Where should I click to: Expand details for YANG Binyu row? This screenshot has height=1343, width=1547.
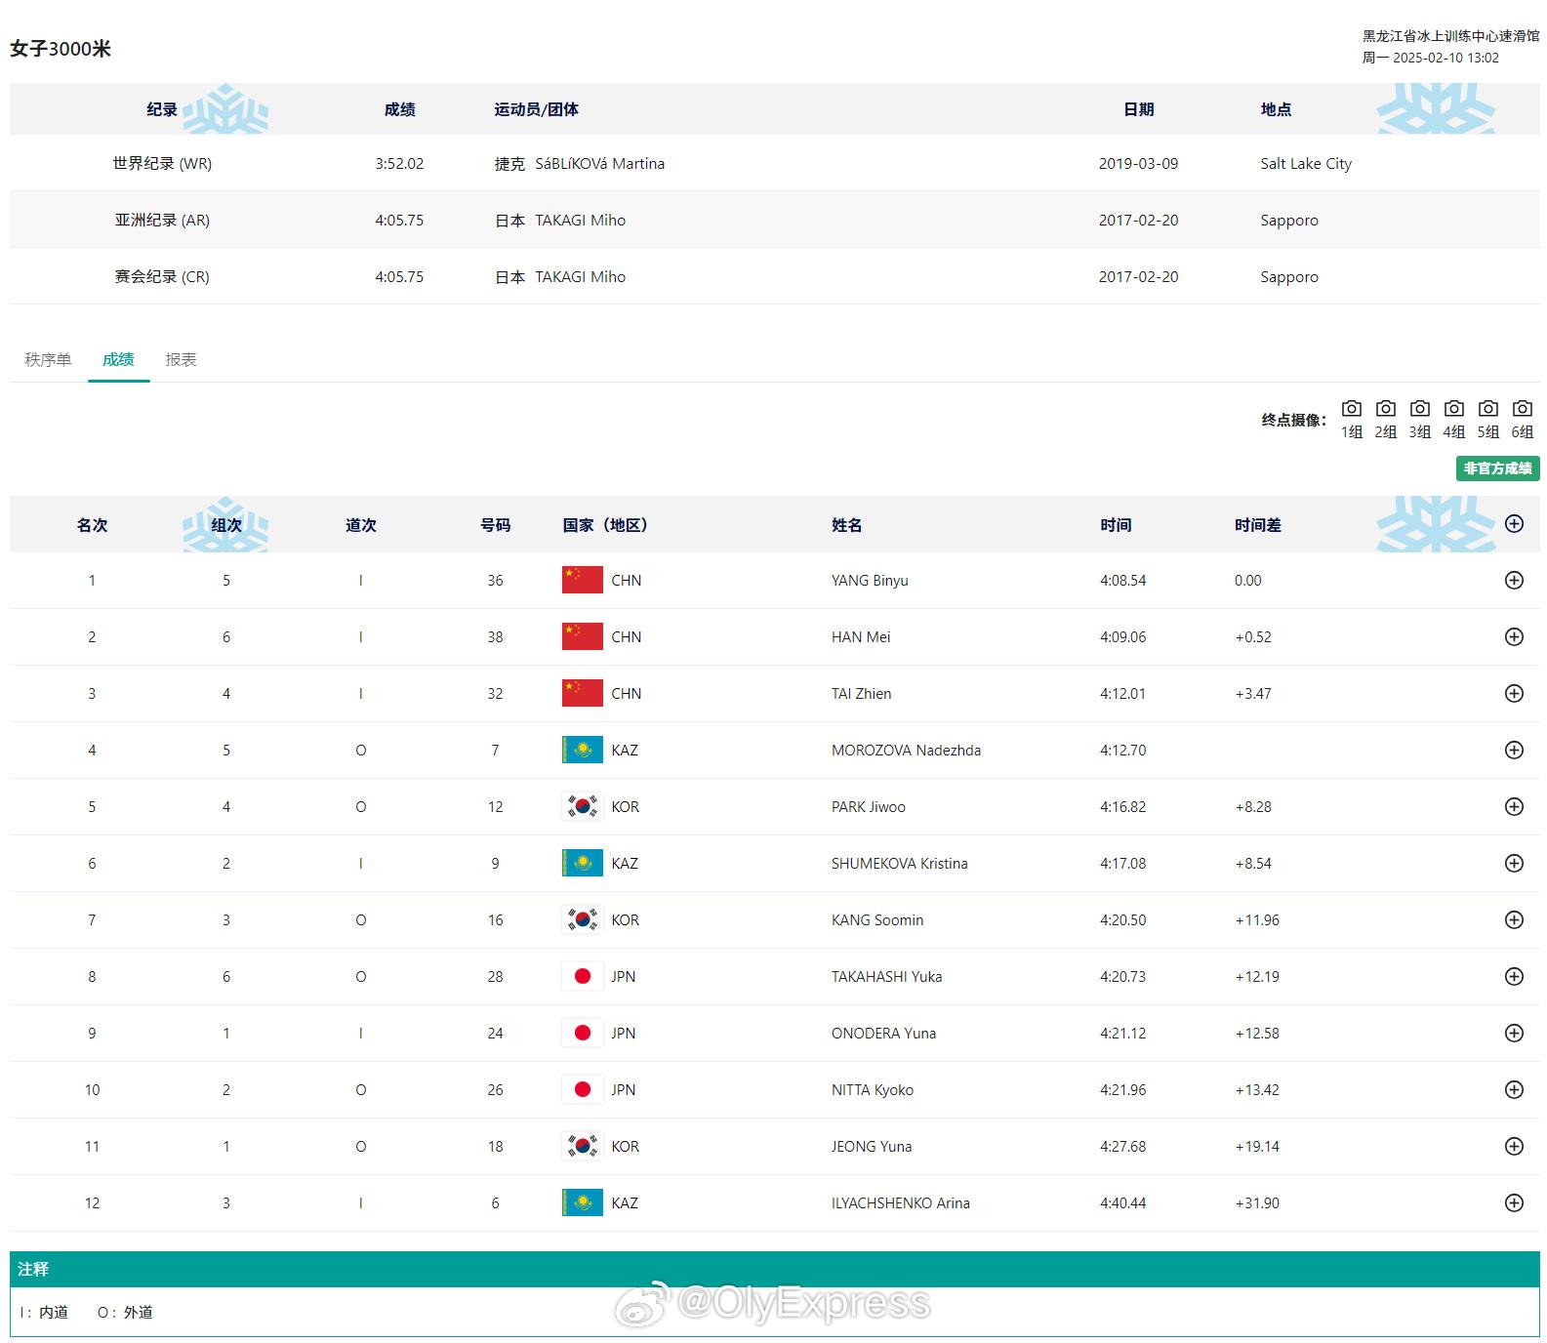click(1514, 580)
